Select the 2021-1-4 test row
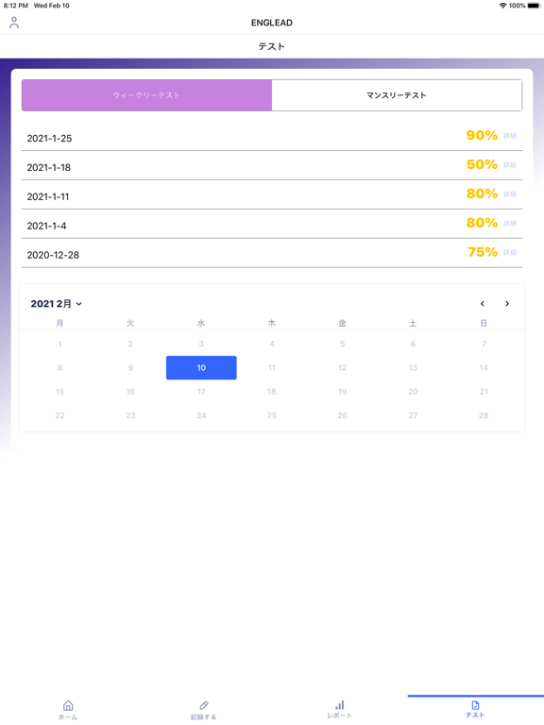 pyautogui.click(x=272, y=224)
